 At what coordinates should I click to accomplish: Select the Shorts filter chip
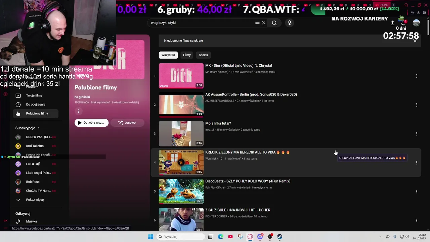pyautogui.click(x=203, y=55)
